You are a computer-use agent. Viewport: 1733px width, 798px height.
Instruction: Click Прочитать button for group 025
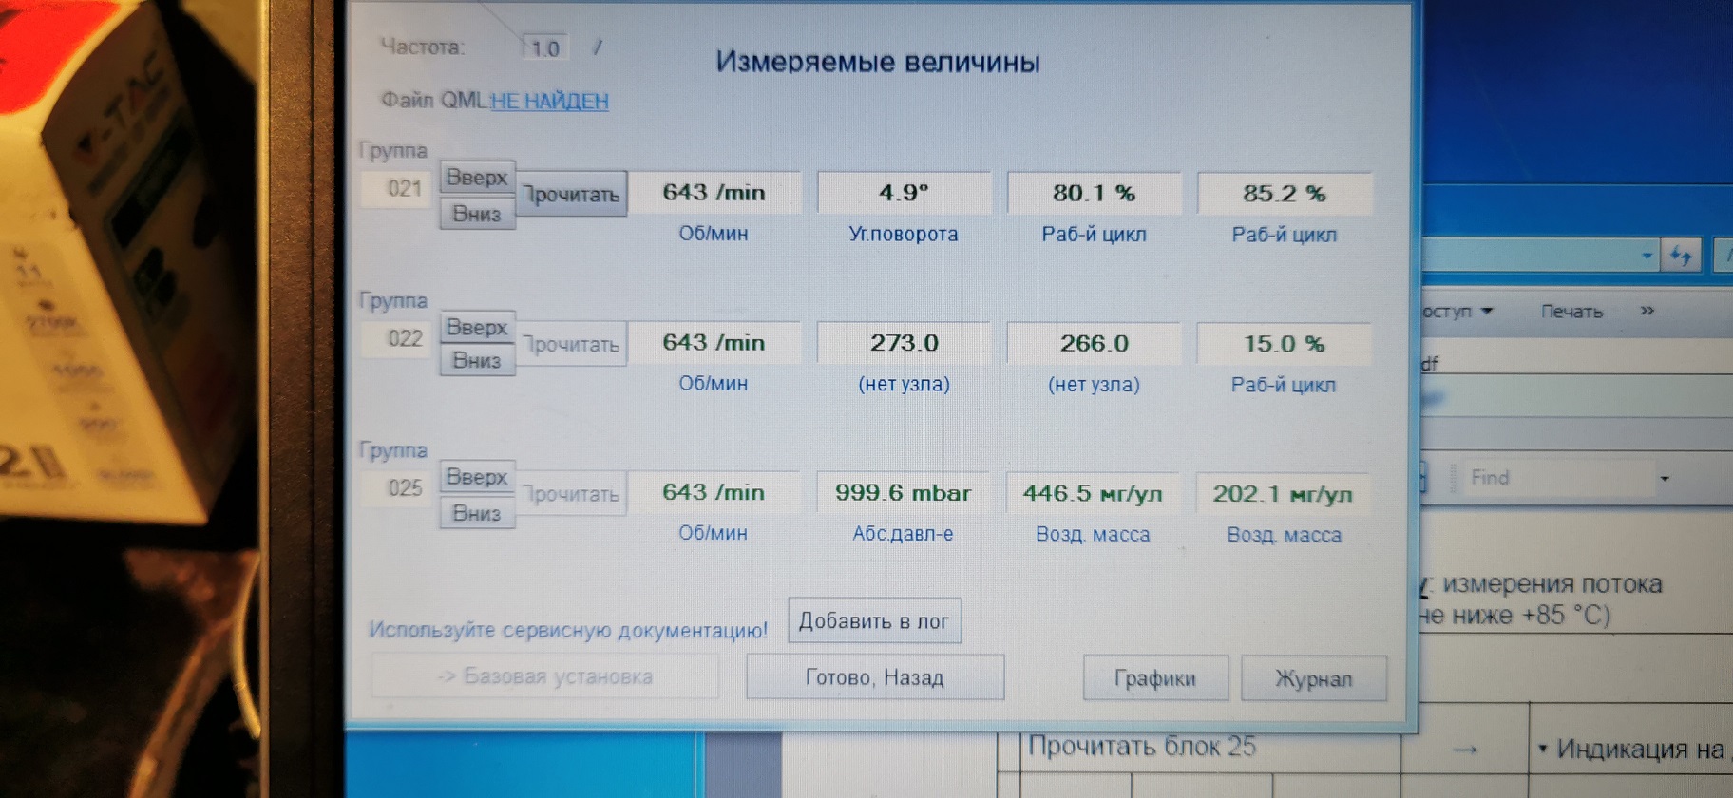point(573,494)
